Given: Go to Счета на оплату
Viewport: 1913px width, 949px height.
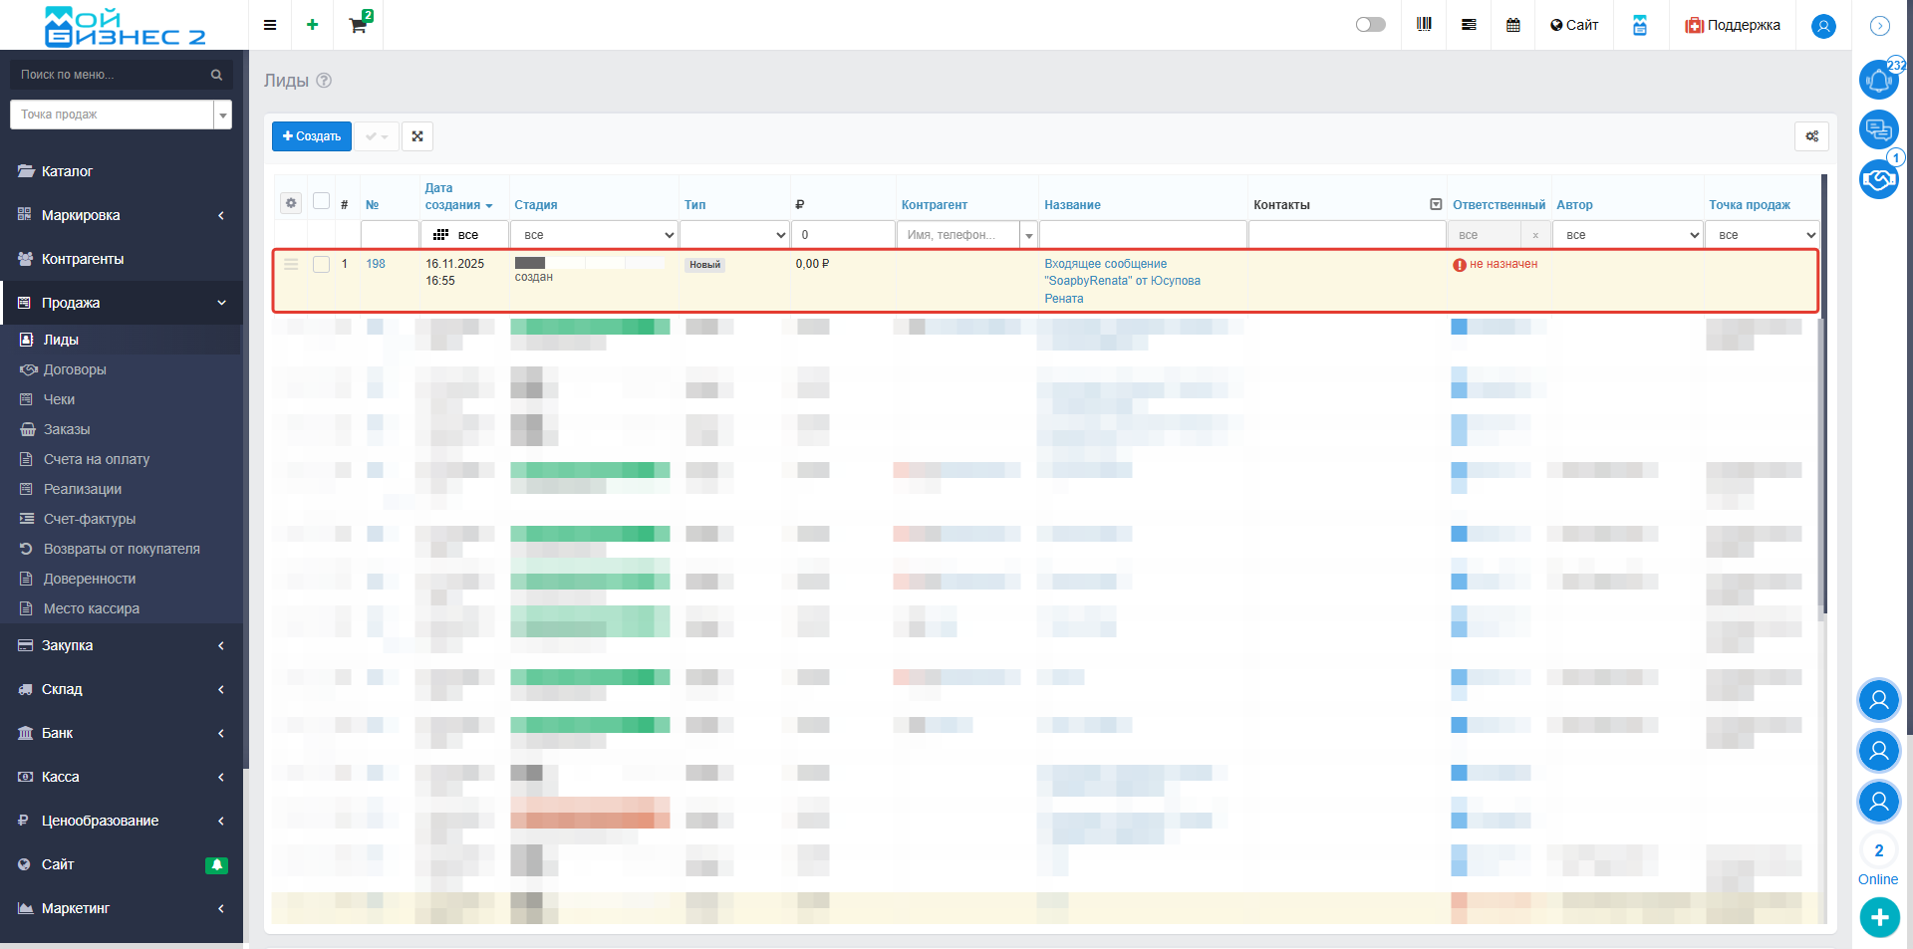Looking at the screenshot, I should [97, 459].
